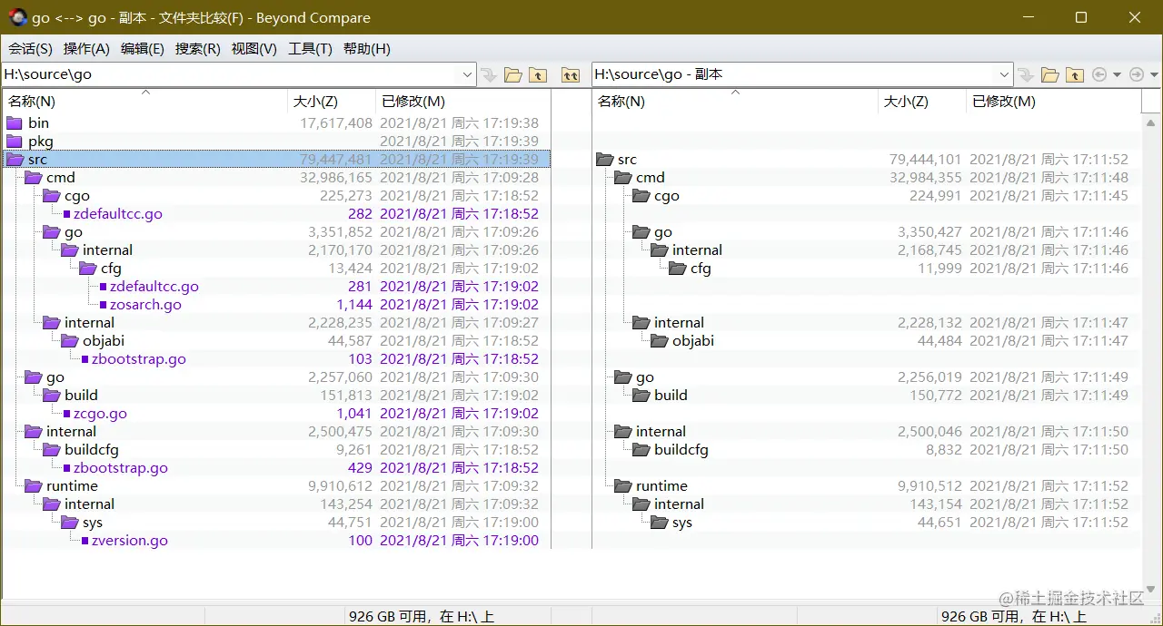Select the buildcfg row in right pane
The width and height of the screenshot is (1163, 626).
pyautogui.click(x=866, y=450)
